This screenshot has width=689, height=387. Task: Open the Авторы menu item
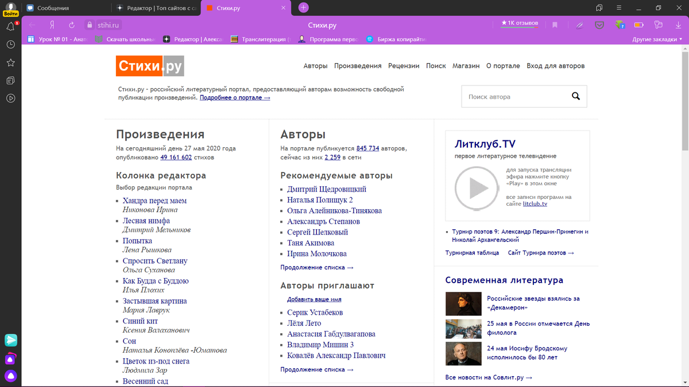tap(315, 66)
